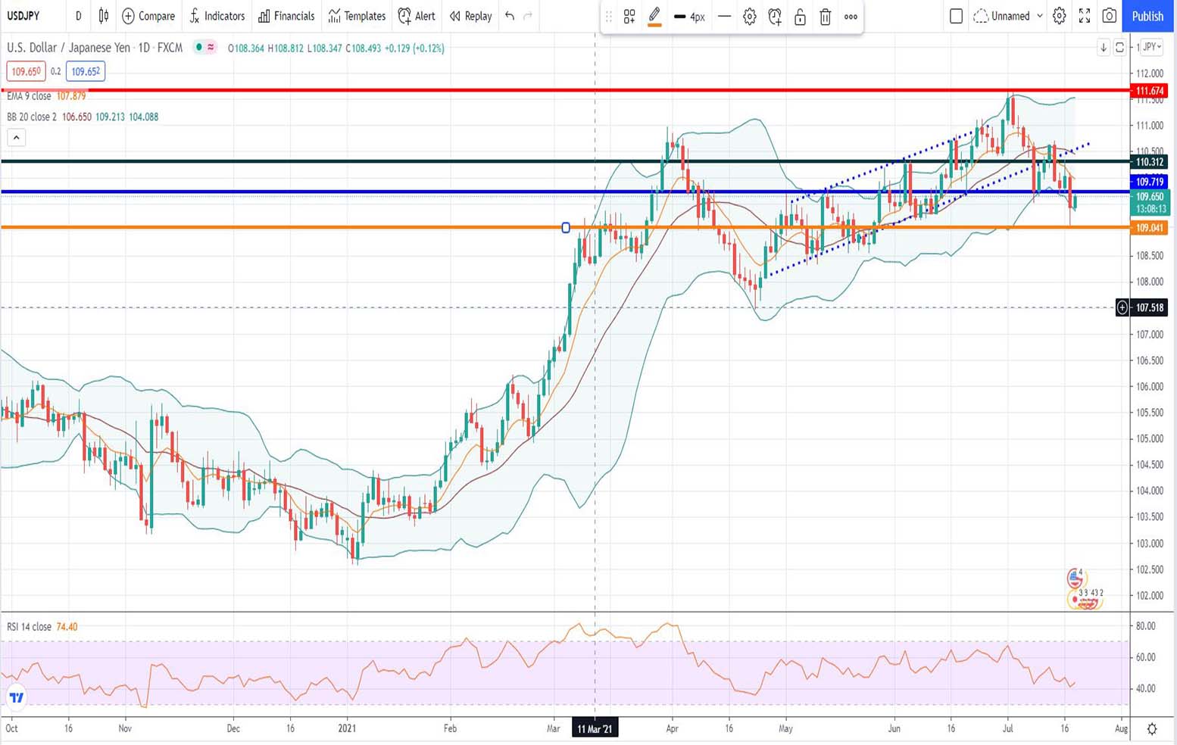Click the blue Publish button

click(x=1147, y=16)
